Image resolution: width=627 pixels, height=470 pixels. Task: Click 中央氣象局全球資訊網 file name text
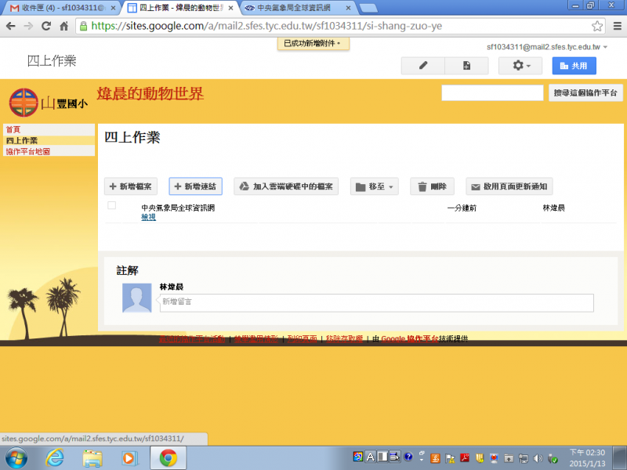coord(178,208)
